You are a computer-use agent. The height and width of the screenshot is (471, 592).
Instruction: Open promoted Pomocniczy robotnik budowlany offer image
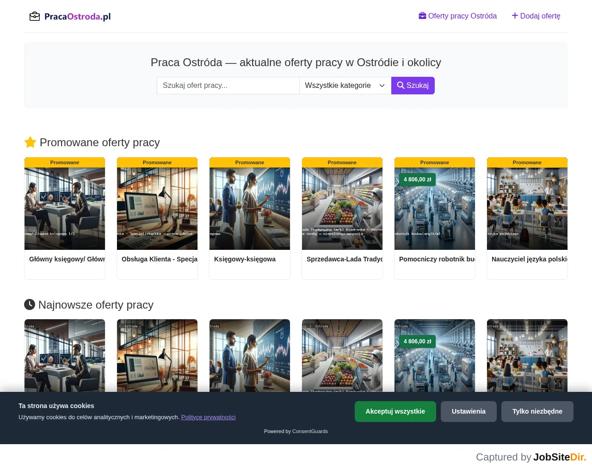click(435, 209)
